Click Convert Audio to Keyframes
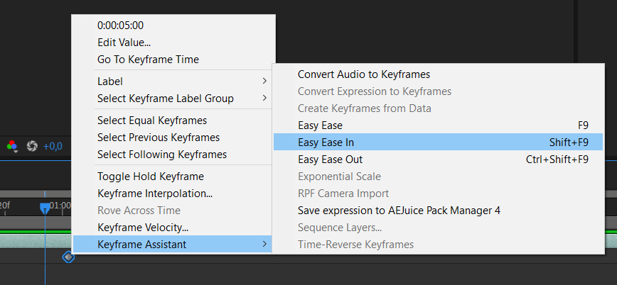This screenshot has width=617, height=285. [364, 74]
